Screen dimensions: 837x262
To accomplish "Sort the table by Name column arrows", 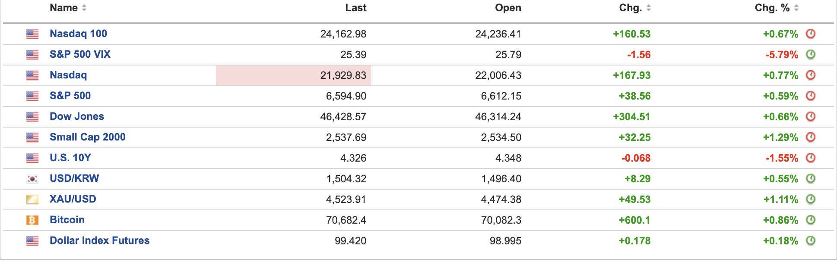I will (84, 8).
